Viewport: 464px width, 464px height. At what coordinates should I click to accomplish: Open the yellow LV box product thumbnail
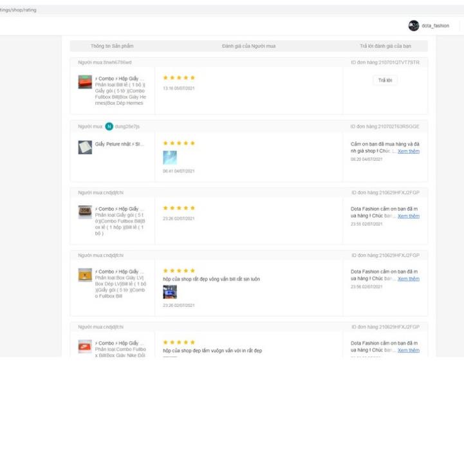point(85,275)
